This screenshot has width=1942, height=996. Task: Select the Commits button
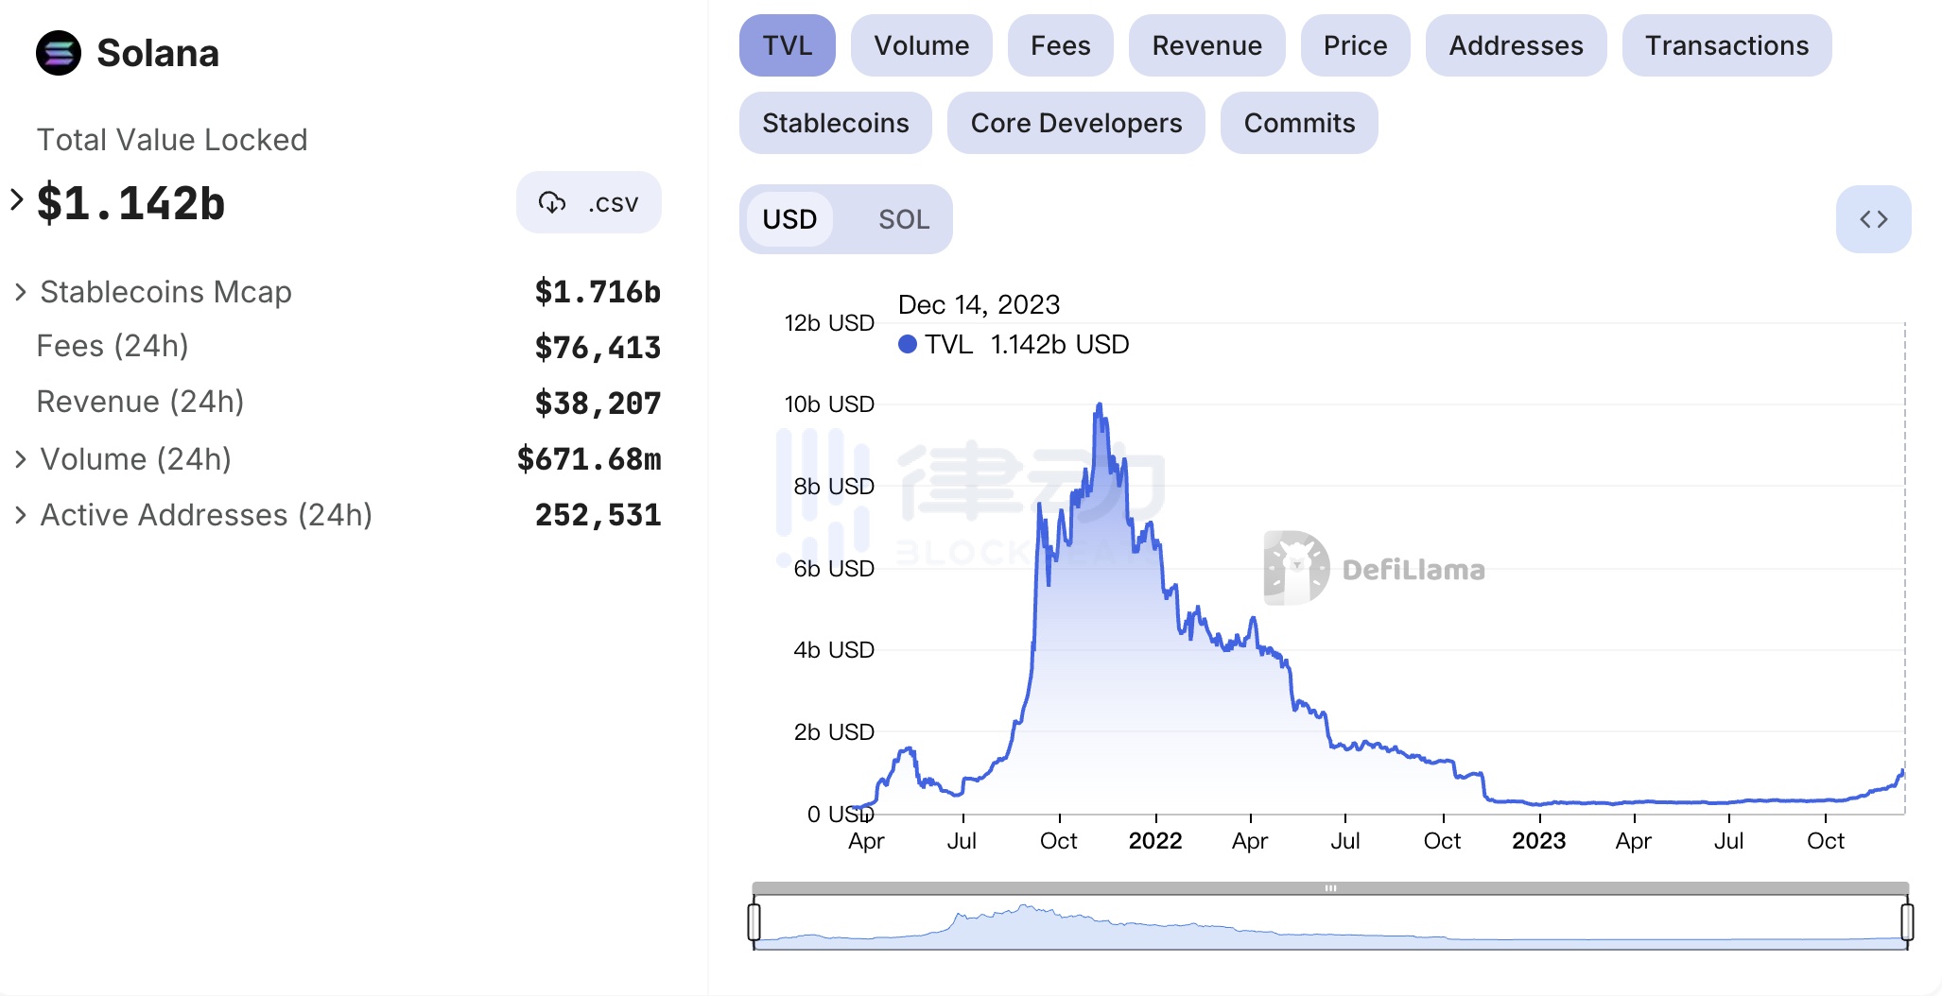click(1299, 123)
